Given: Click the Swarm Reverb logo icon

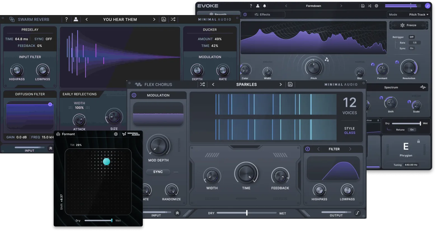Looking at the screenshot, I should pos(12,19).
